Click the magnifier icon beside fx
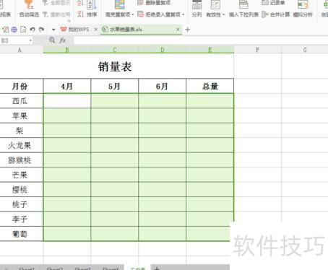The height and width of the screenshot is (270, 328). (52, 40)
